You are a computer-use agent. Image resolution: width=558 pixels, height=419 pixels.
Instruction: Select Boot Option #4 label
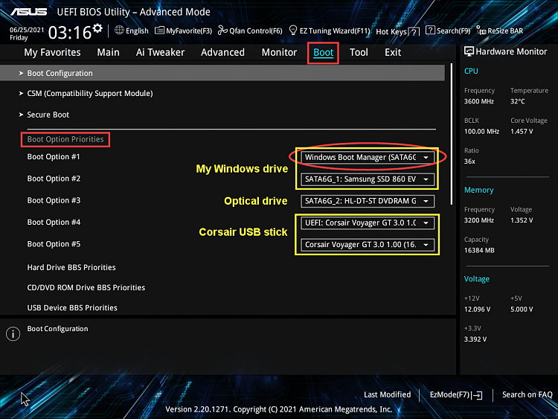pyautogui.click(x=54, y=222)
